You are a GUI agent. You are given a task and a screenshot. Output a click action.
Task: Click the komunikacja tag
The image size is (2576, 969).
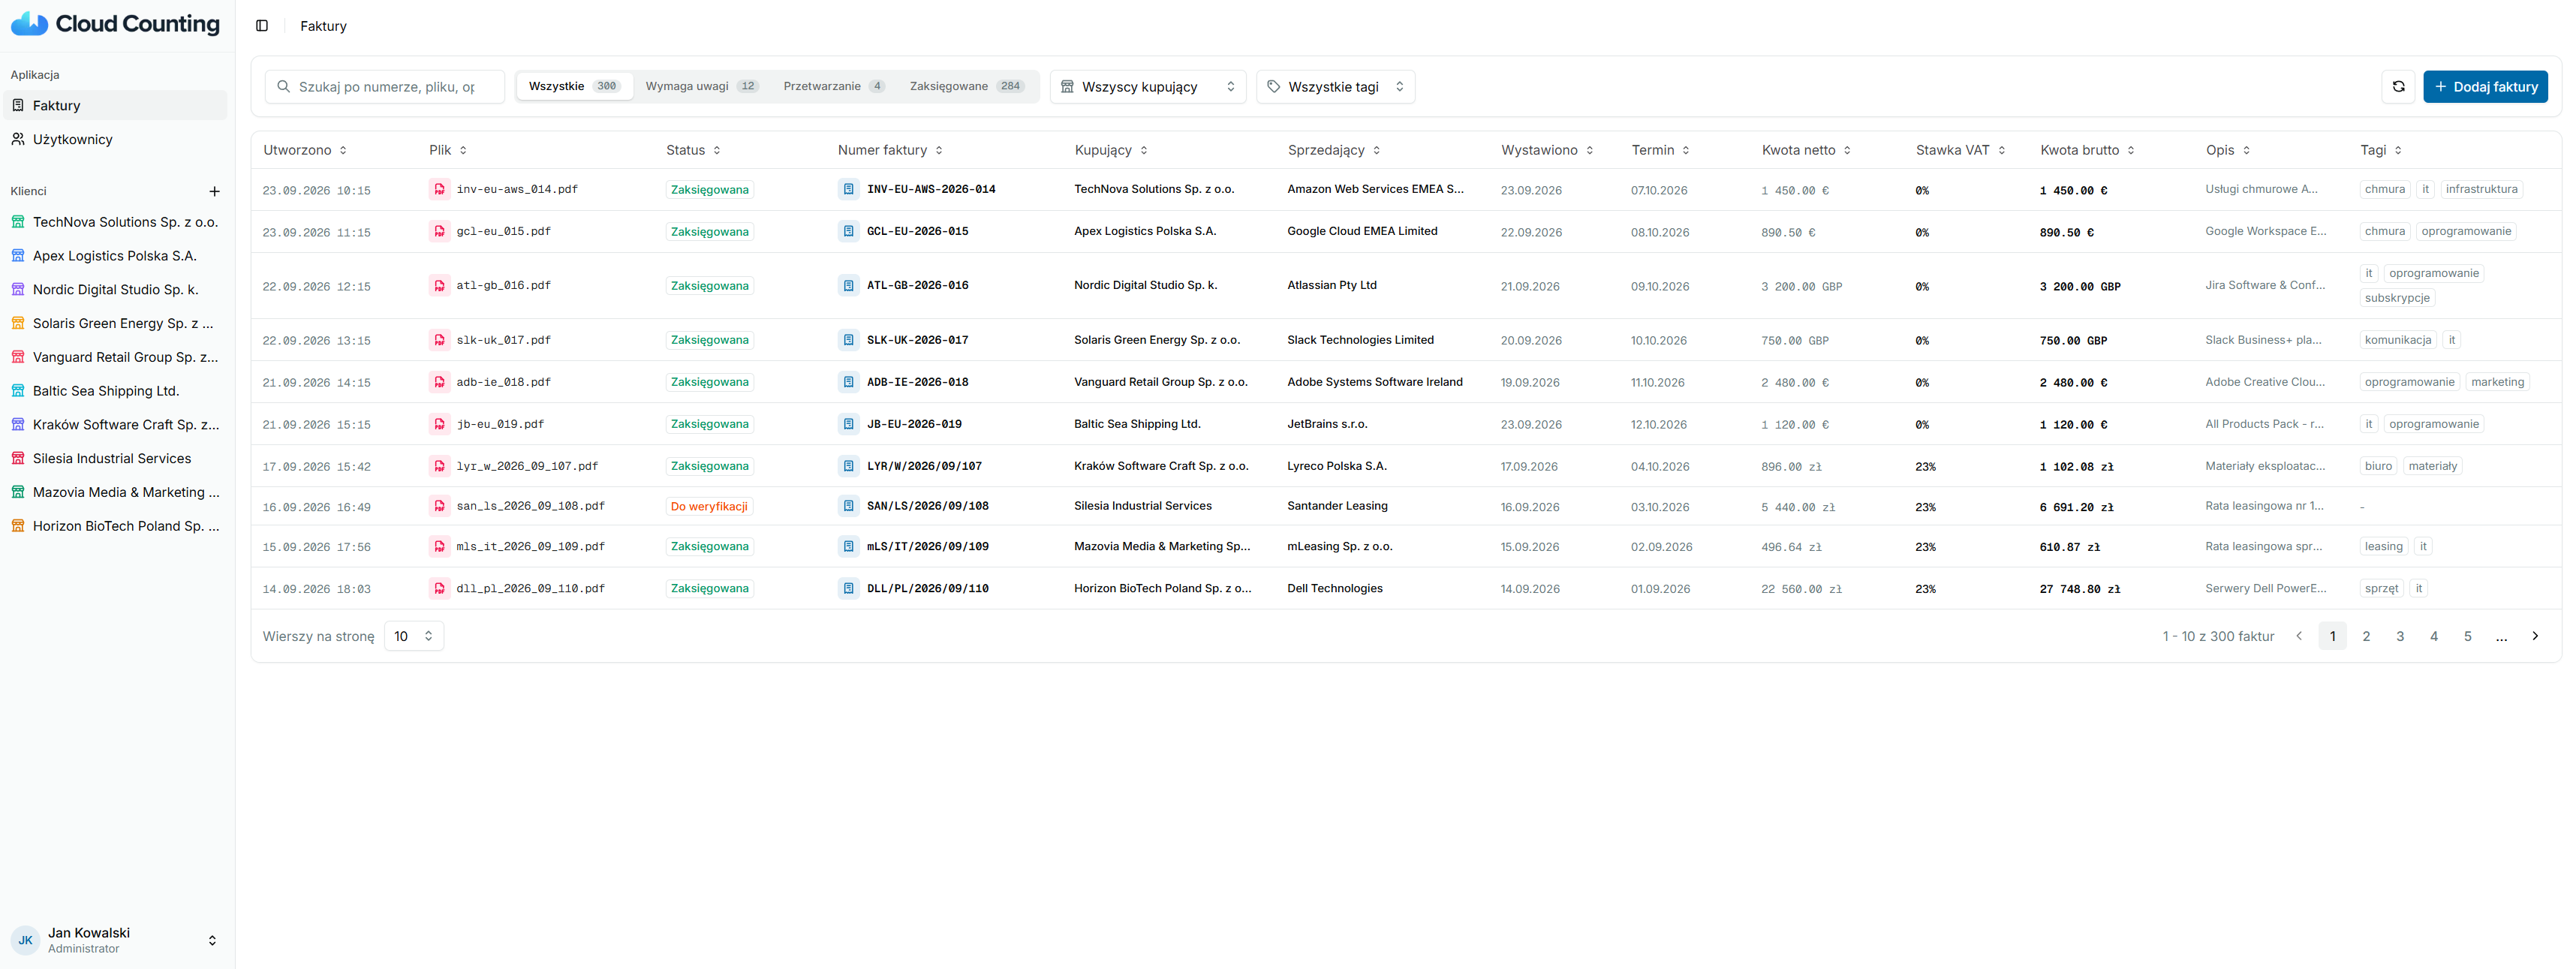[x=2397, y=340]
